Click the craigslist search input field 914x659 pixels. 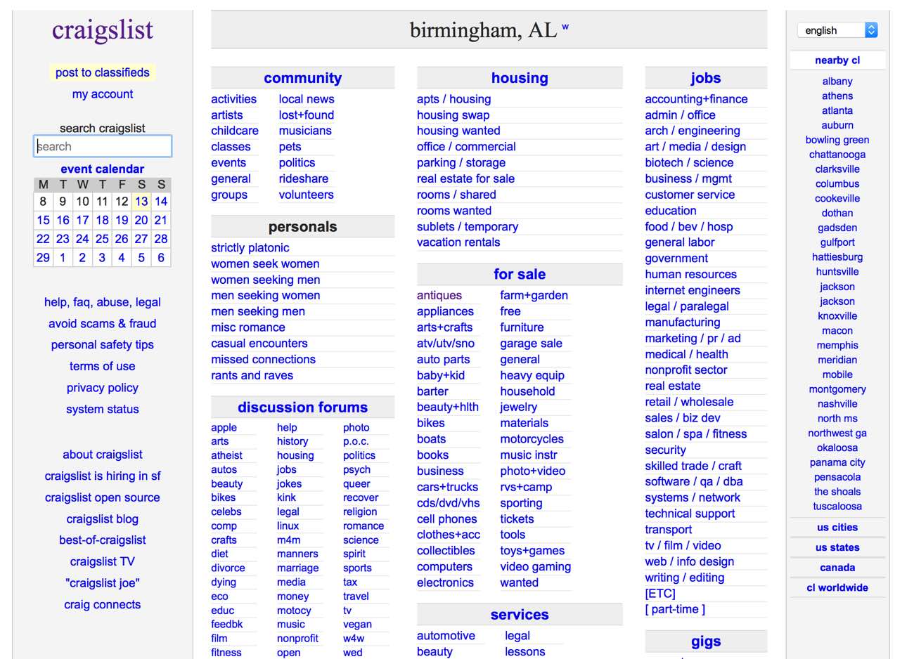coord(103,146)
